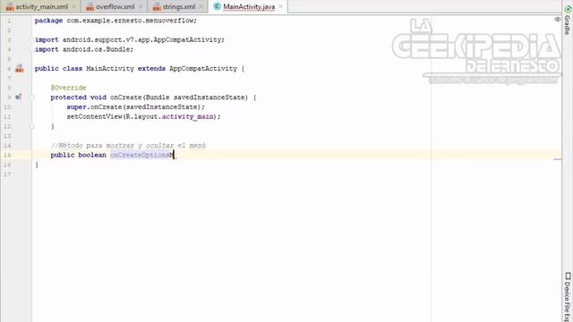Click fold end marker at onCreate closing brace
Screen dimensions: 573x322
[32, 126]
